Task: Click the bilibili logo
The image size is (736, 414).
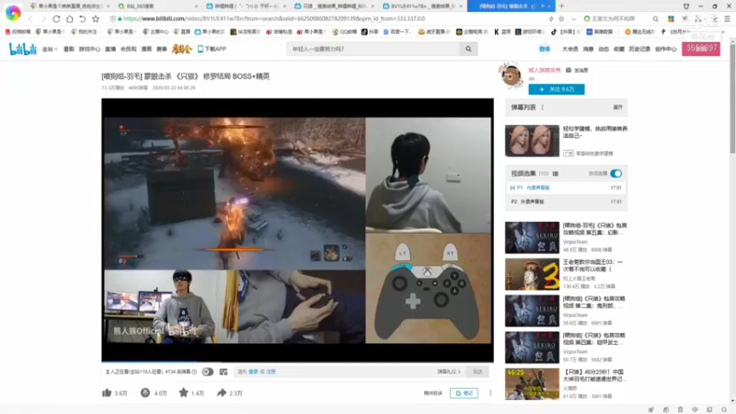Action: coord(22,49)
